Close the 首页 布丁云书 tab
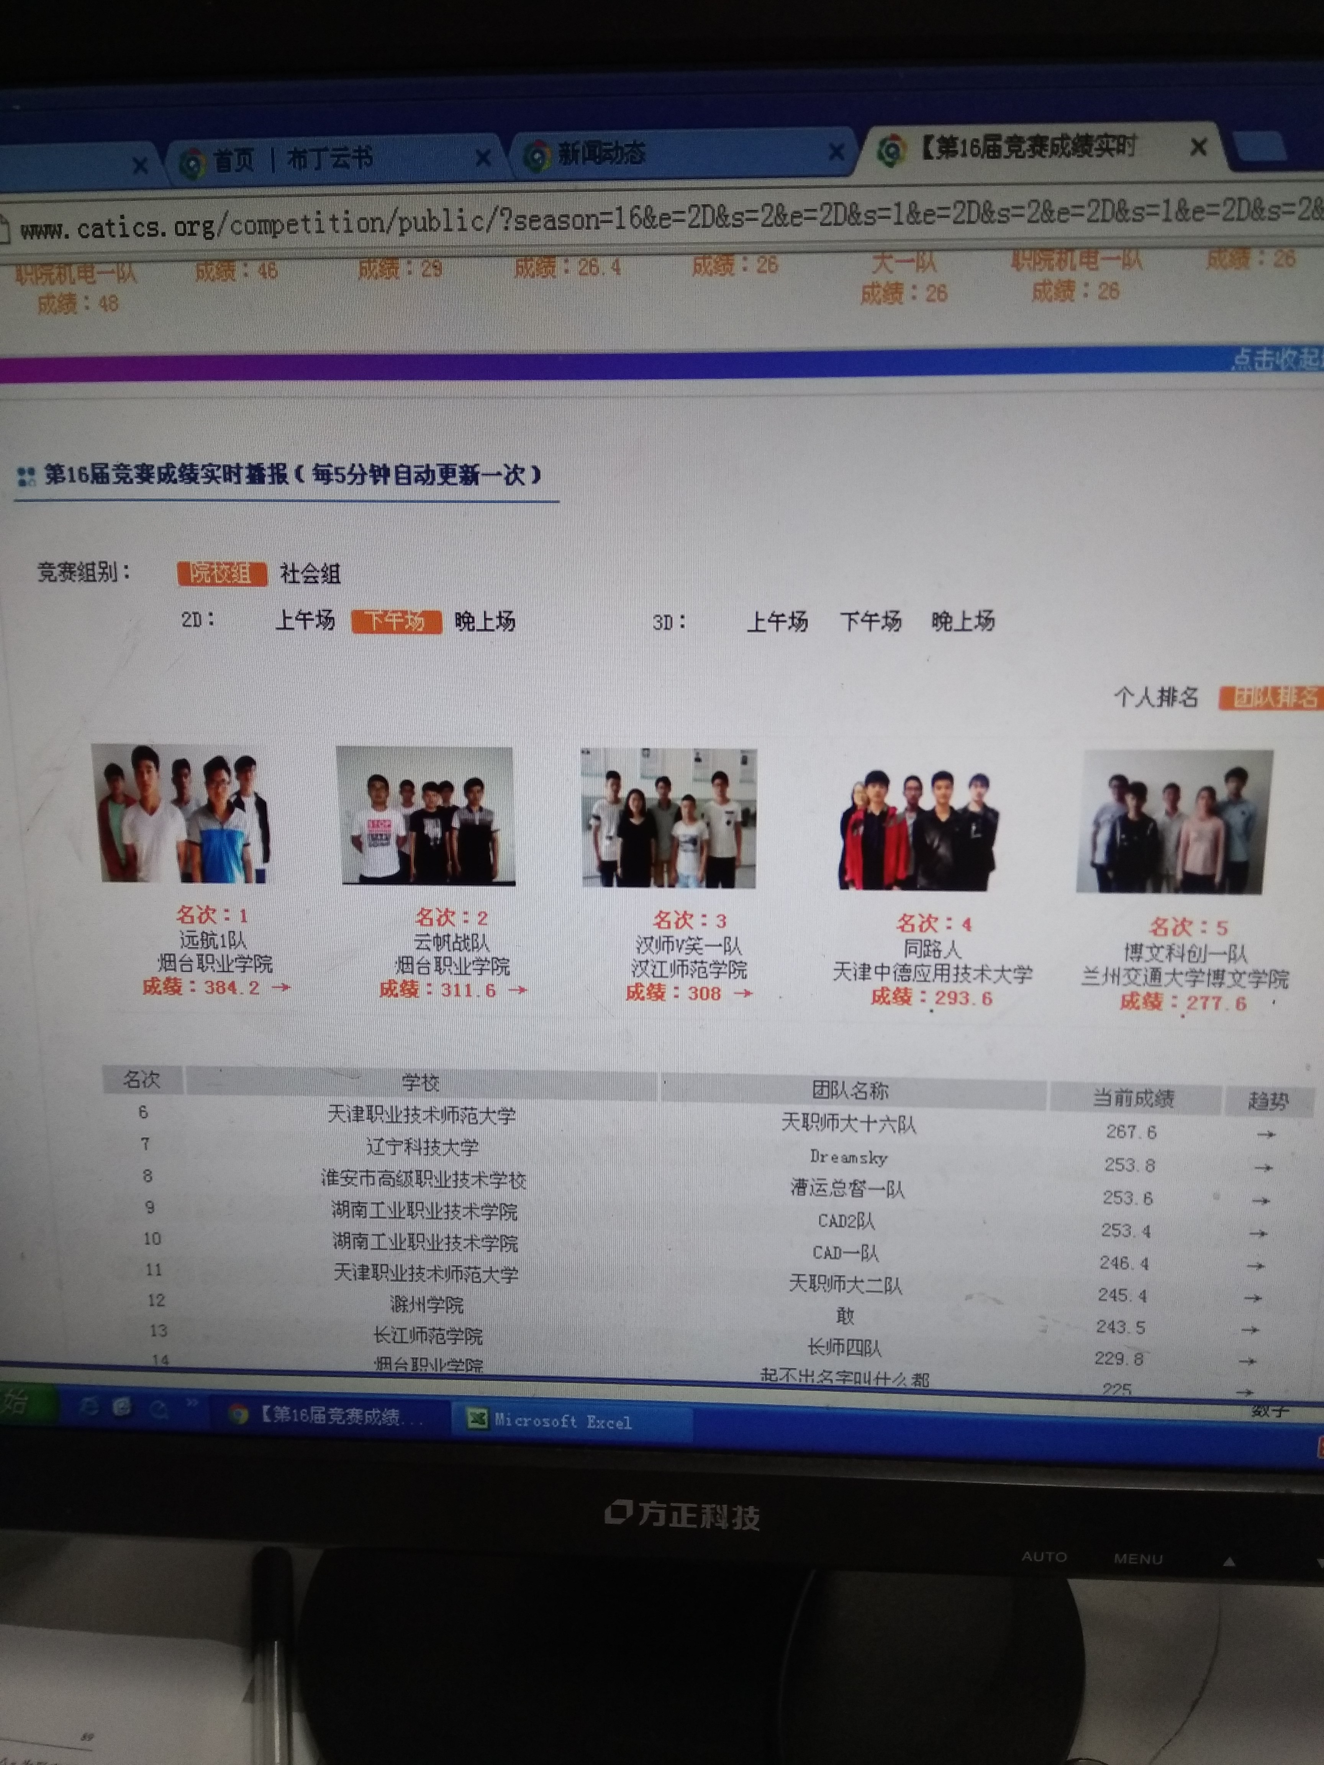This screenshot has height=1765, width=1324. click(483, 158)
